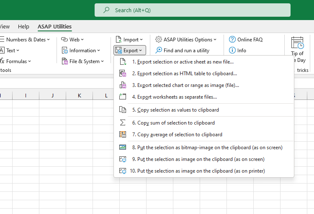Screen dimensions: 314x214
Task: Click the copy values clipboard icon
Action: click(123, 110)
